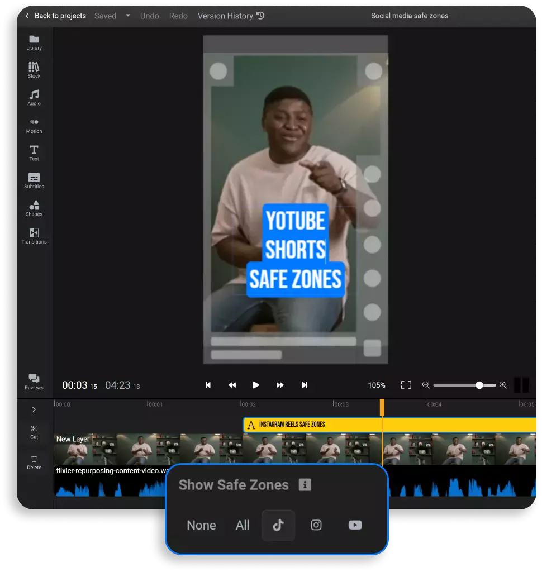This screenshot has height=572, width=542.
Task: Fast forward the playback
Action: [x=280, y=385]
